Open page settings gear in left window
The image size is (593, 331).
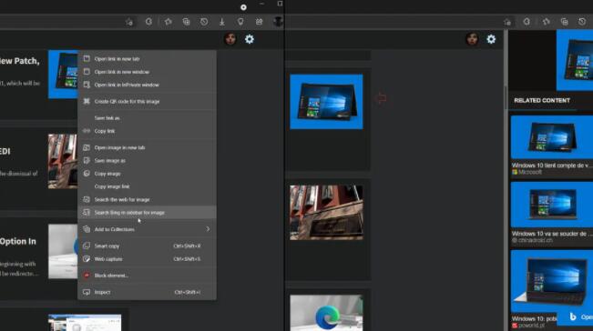[250, 39]
